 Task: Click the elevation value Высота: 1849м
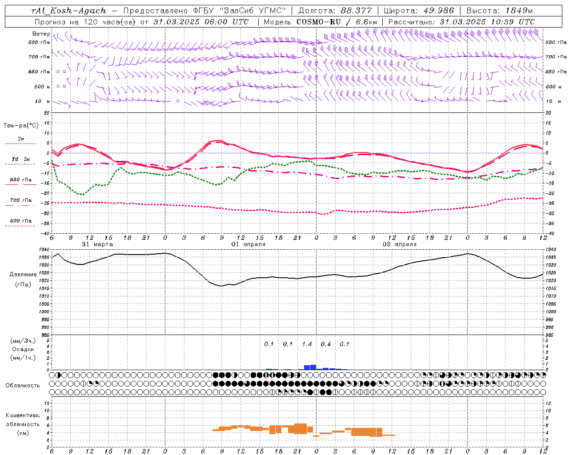(x=499, y=11)
